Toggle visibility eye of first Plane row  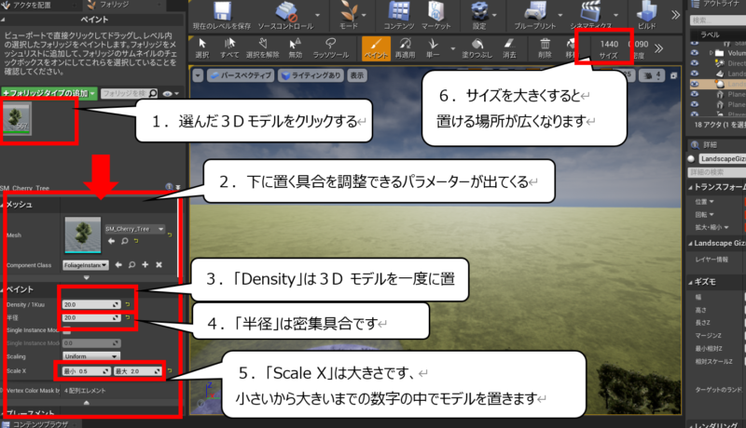695,94
